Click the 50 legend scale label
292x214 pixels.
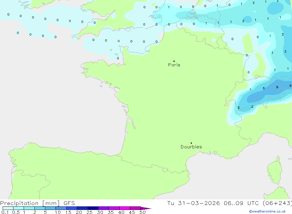click(x=143, y=212)
